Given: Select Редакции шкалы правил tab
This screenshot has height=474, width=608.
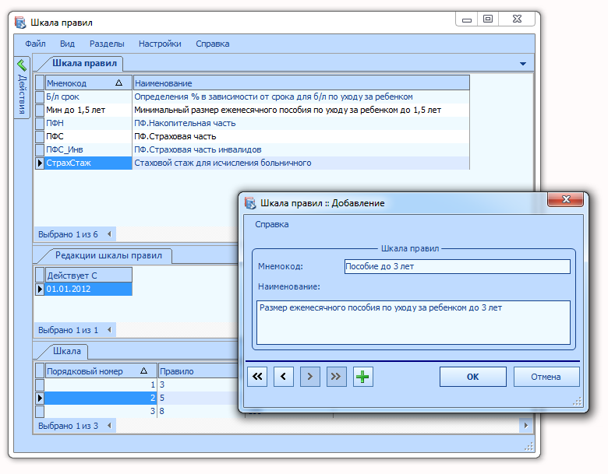Looking at the screenshot, I should point(108,255).
